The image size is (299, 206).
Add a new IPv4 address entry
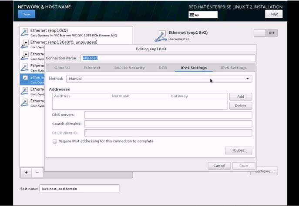pos(241,97)
